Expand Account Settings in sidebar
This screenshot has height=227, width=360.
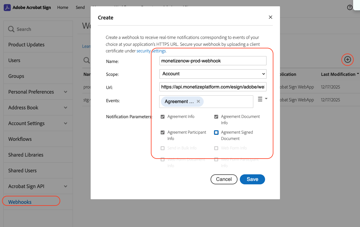(x=66, y=123)
